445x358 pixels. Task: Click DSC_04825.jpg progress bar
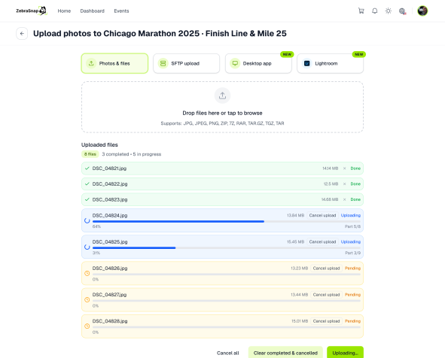[x=227, y=247]
